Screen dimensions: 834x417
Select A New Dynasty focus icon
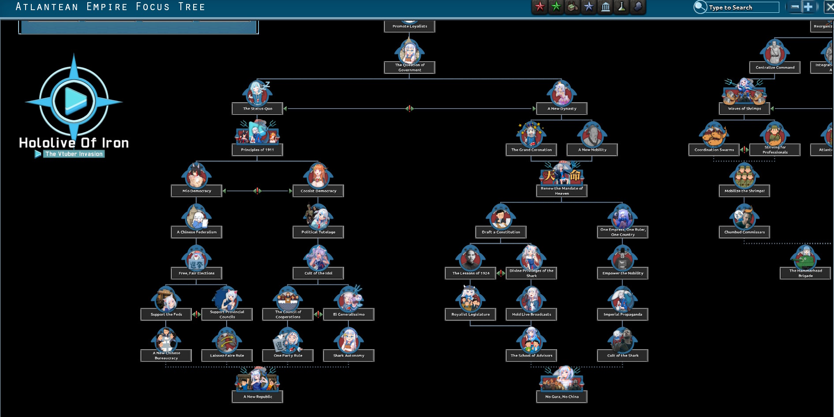click(561, 92)
